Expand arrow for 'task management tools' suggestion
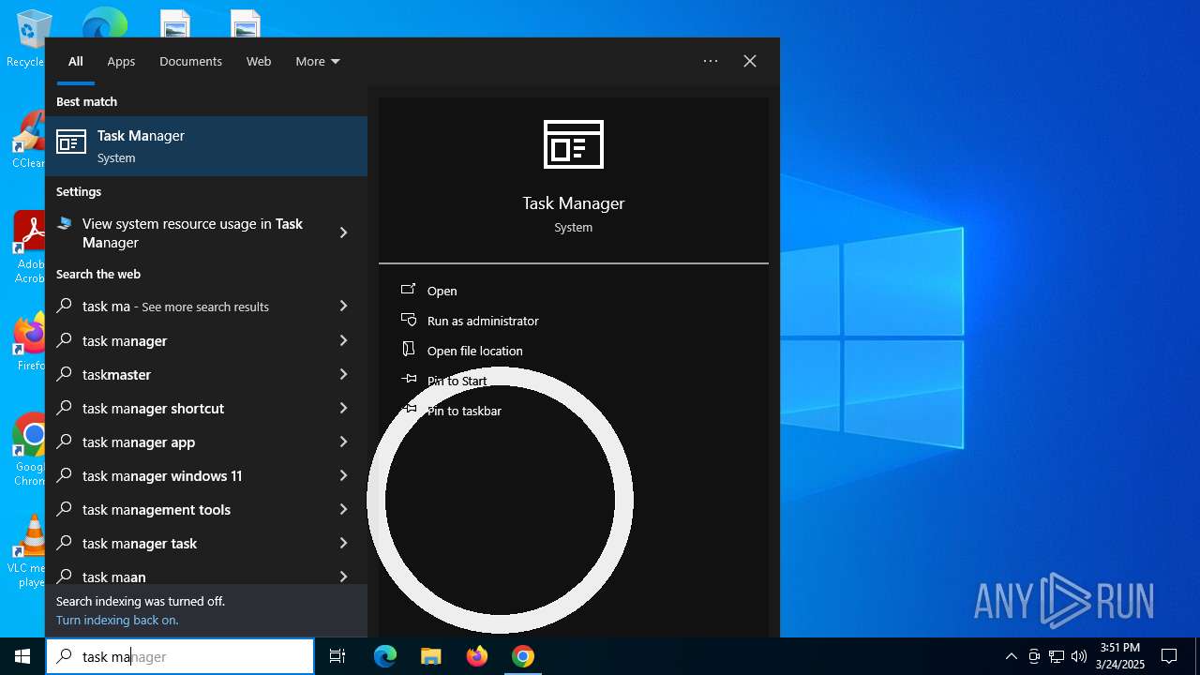 [343, 509]
